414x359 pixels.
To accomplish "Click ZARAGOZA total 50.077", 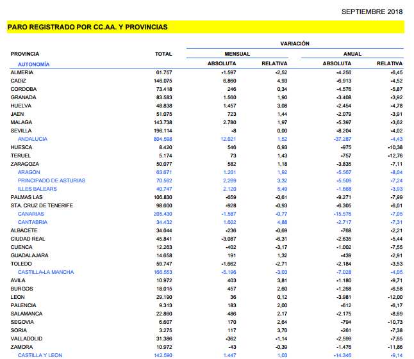I will (164, 164).
